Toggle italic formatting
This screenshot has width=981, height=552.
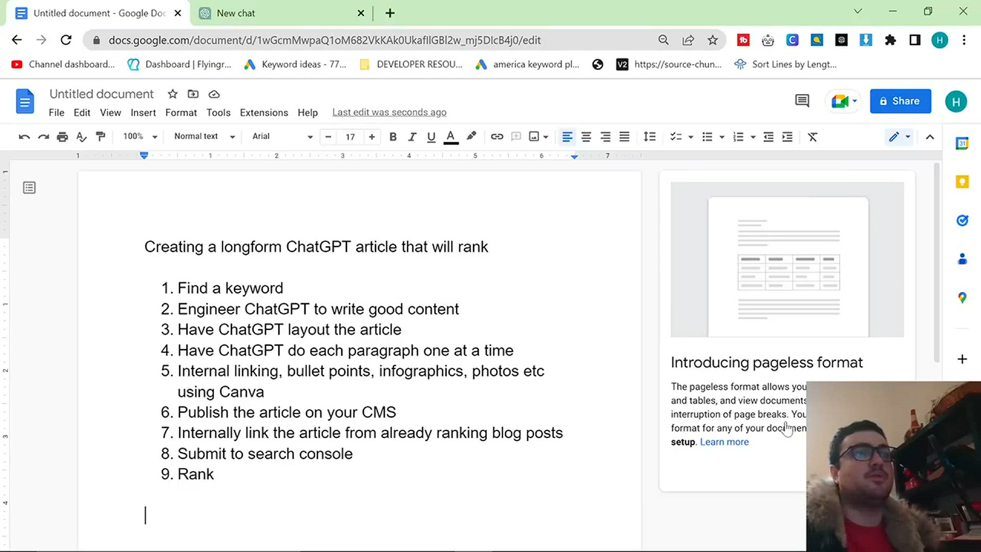[x=412, y=136]
